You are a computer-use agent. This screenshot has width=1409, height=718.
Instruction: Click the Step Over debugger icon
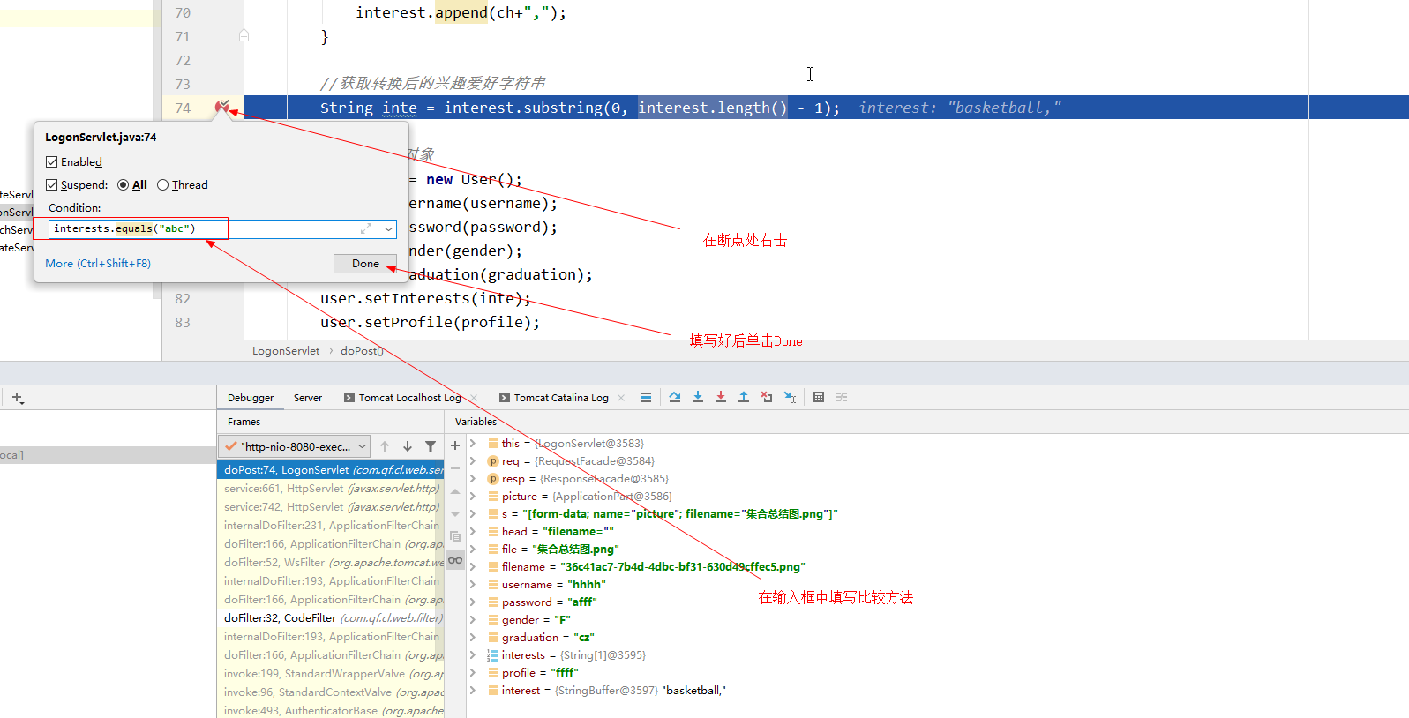675,397
